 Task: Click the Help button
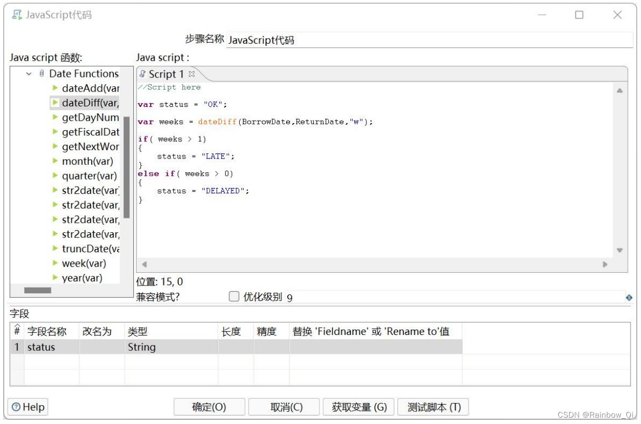(x=28, y=407)
